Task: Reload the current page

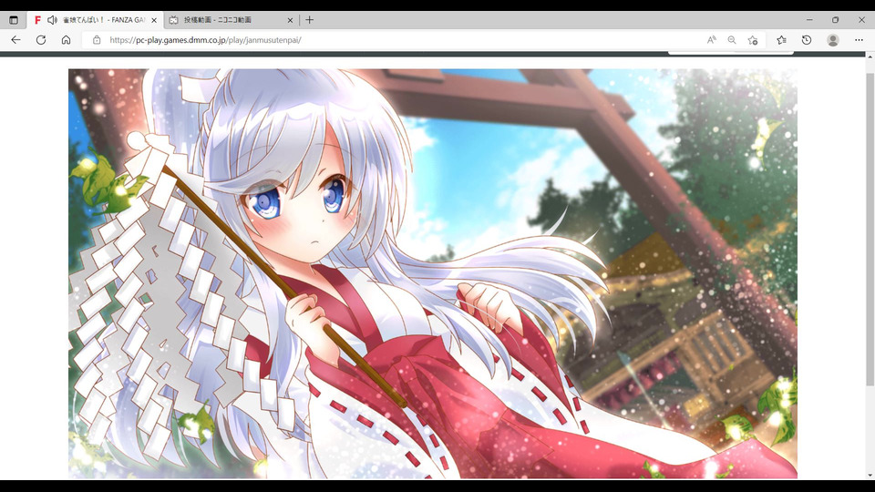Action: tap(41, 40)
